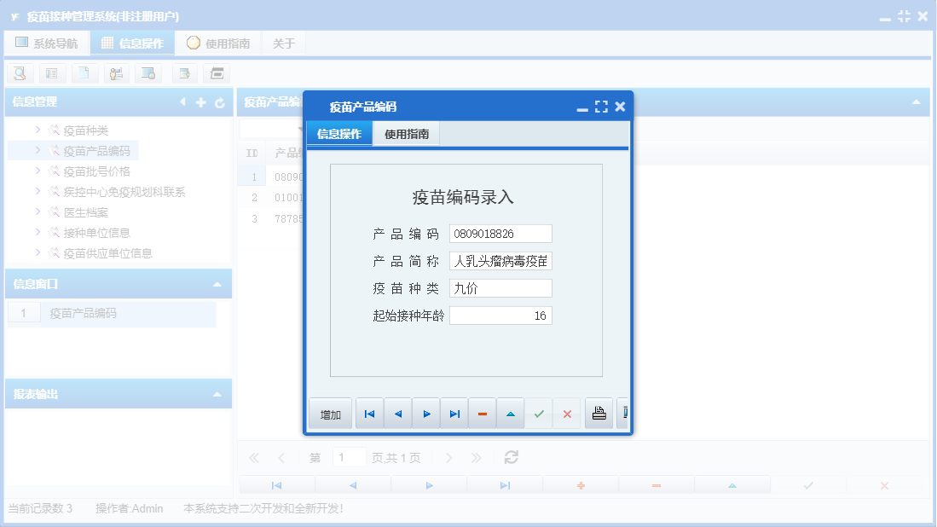Select the operator/user toolbar icon
The height and width of the screenshot is (527, 937).
[x=116, y=73]
